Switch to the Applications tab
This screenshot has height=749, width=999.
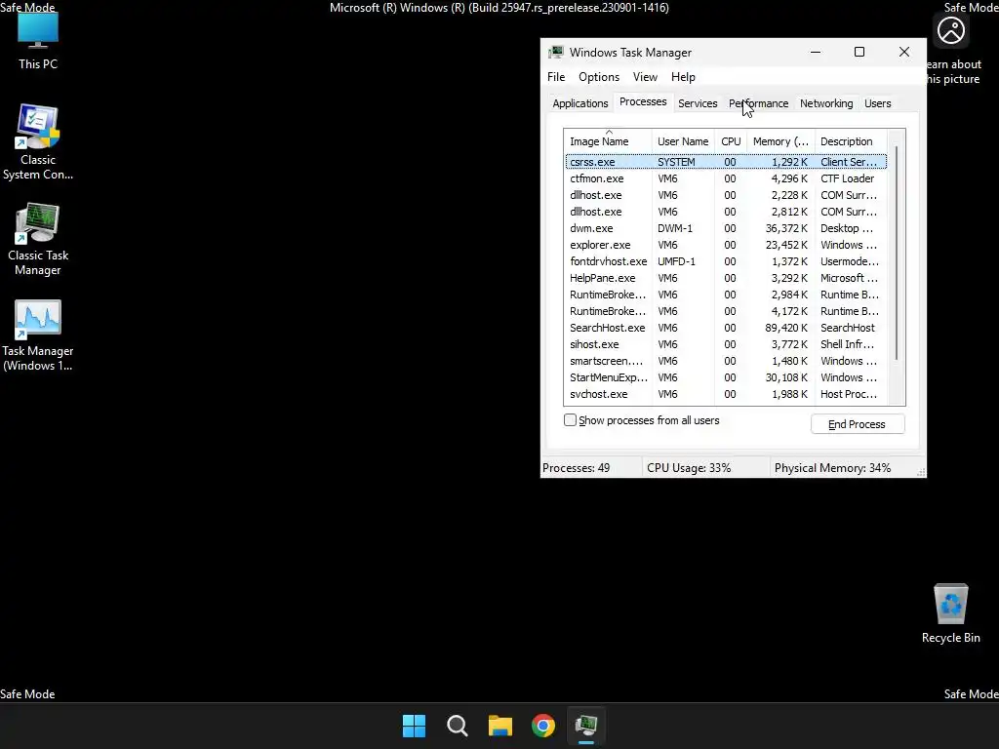(x=579, y=103)
